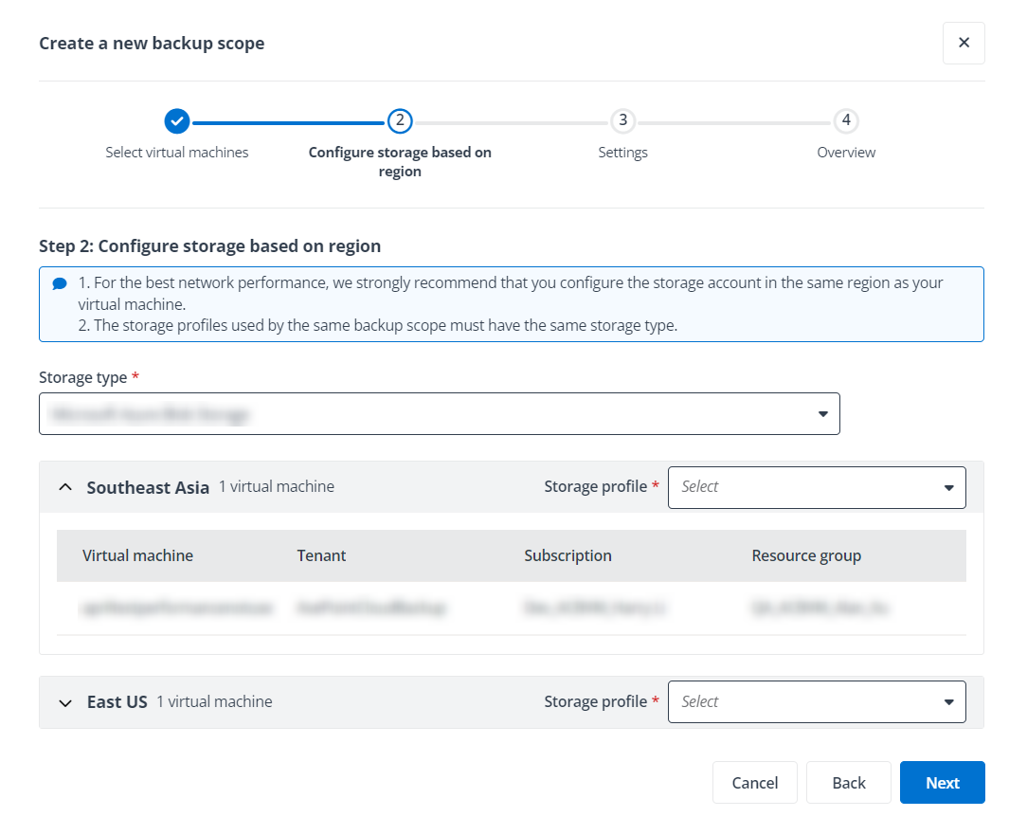Click the step 4 Overview circle icon
The width and height of the screenshot is (1009, 817).
point(846,121)
